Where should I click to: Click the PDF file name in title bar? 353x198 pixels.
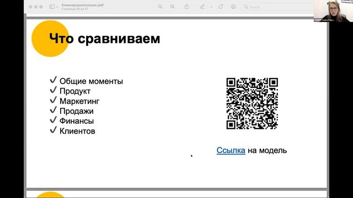82,5
